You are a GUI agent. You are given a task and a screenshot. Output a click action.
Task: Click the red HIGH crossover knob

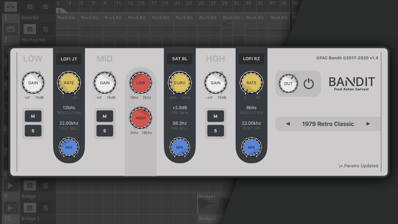140,118
